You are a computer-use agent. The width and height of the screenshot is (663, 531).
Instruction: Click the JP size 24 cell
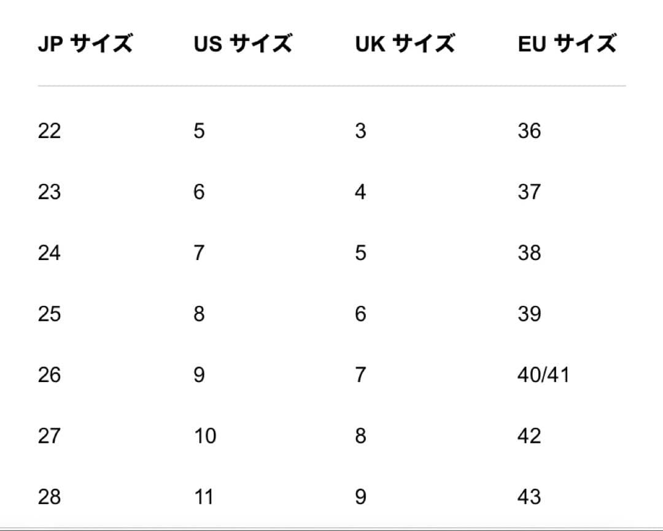(49, 253)
